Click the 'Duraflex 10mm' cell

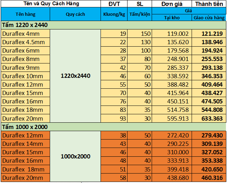coord(26,76)
